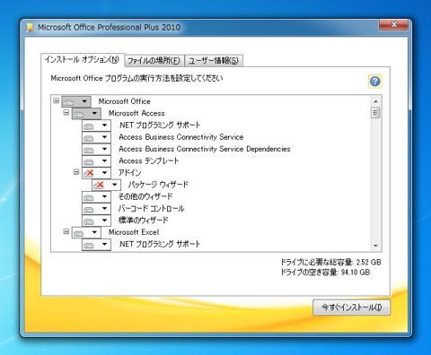431x355 pixels.
Task: Select the Microsoft Office label
Action: pyautogui.click(x=125, y=101)
